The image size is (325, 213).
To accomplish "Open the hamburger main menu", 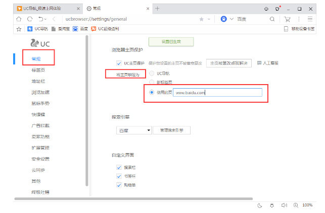I will pos(310,19).
